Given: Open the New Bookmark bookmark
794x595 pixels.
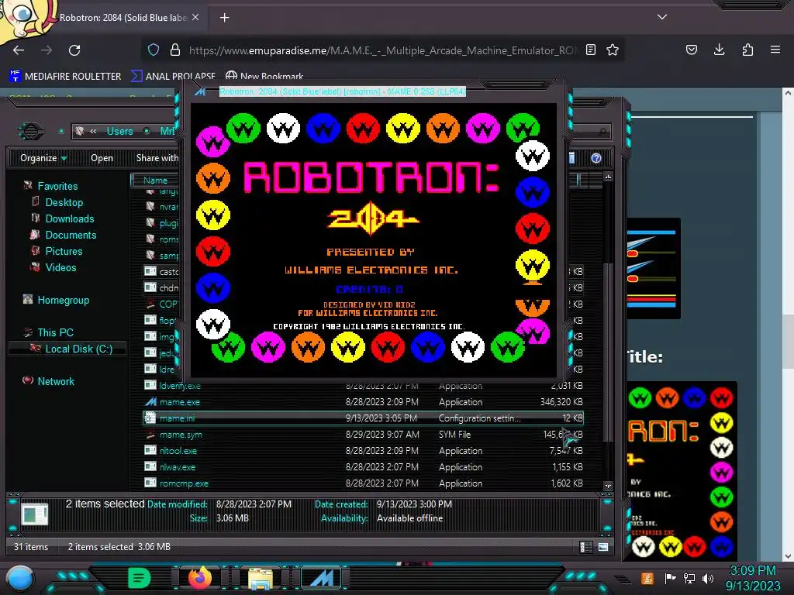Looking at the screenshot, I should [264, 77].
